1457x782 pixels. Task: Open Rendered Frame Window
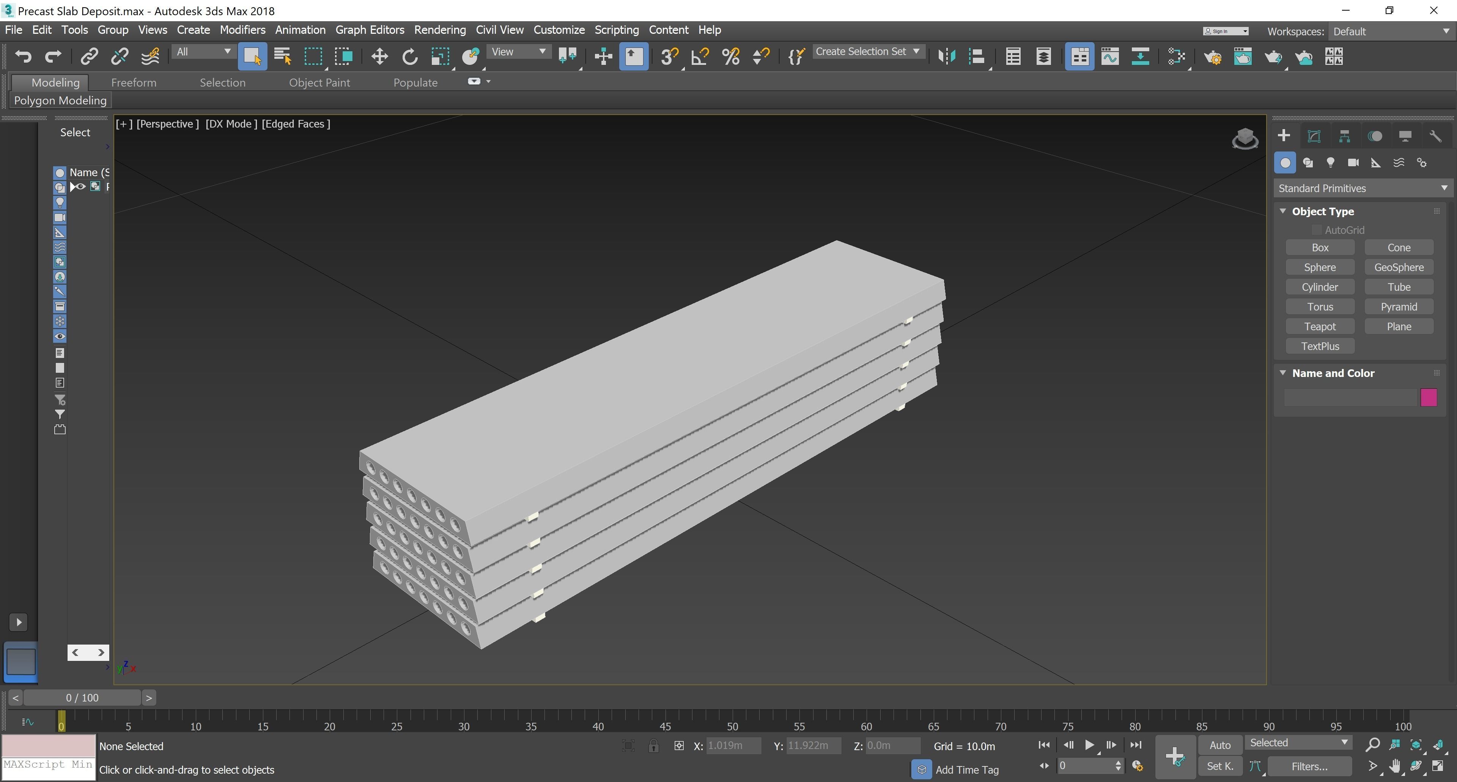[1243, 56]
